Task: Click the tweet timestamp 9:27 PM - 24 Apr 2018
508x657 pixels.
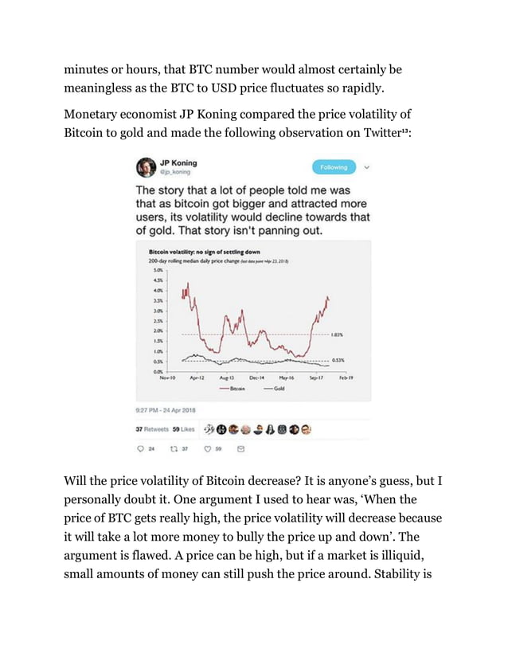Action: [x=166, y=409]
